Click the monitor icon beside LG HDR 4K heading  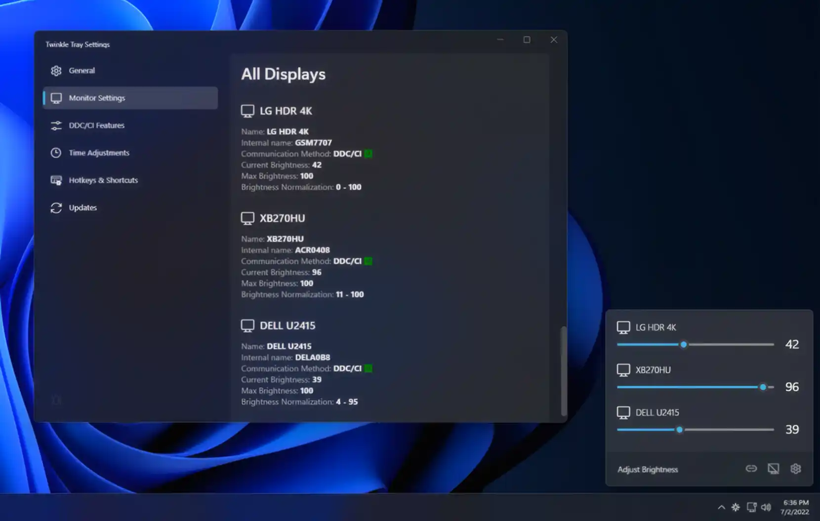[x=247, y=111]
